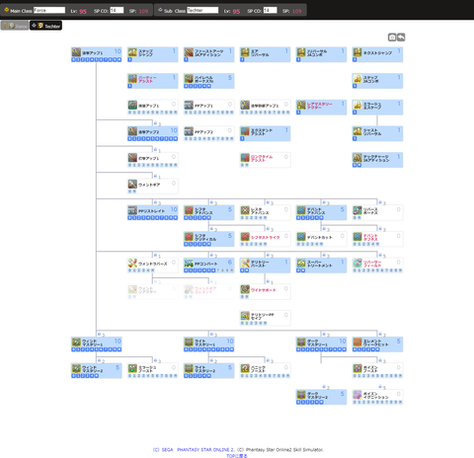The image size is (474, 458).
Task: Click the シフタクリティカル skill icon
Action: (x=189, y=237)
